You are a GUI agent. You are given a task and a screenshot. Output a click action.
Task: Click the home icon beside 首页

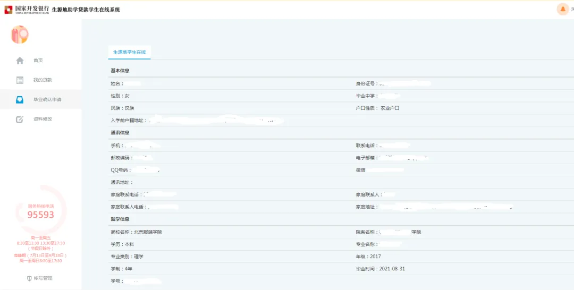[20, 61]
